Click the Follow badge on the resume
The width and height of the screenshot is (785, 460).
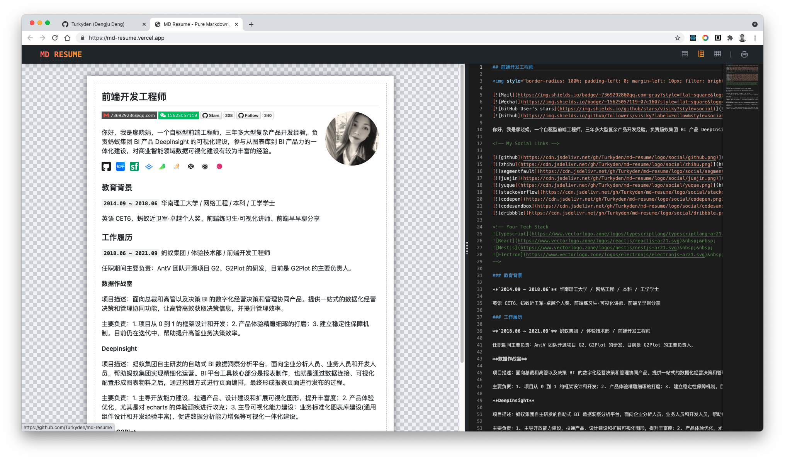coord(248,115)
